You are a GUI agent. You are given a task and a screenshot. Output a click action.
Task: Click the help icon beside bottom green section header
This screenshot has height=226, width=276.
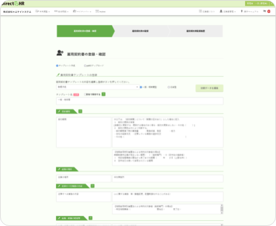pos(91,218)
